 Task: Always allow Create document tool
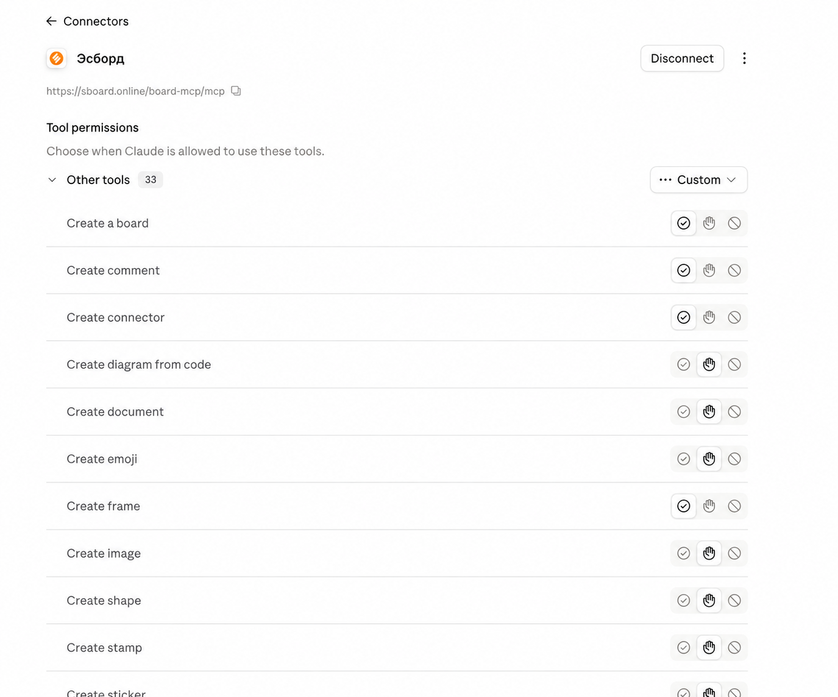[684, 412]
